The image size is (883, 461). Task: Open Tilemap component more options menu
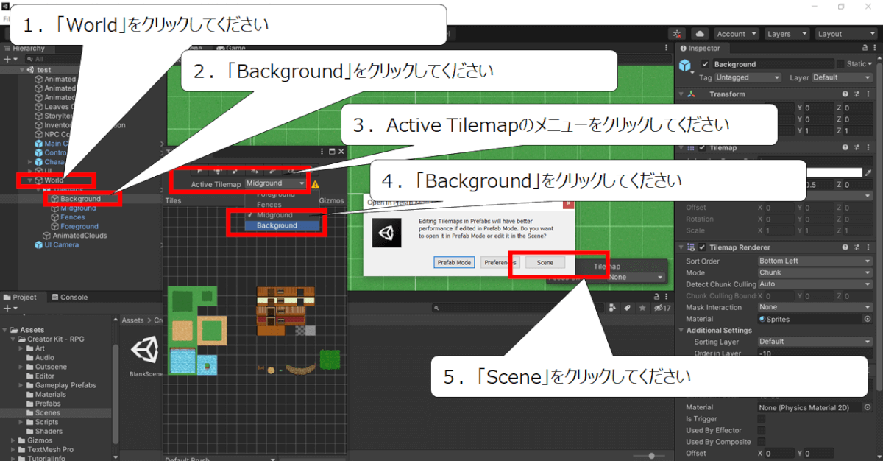[868, 148]
